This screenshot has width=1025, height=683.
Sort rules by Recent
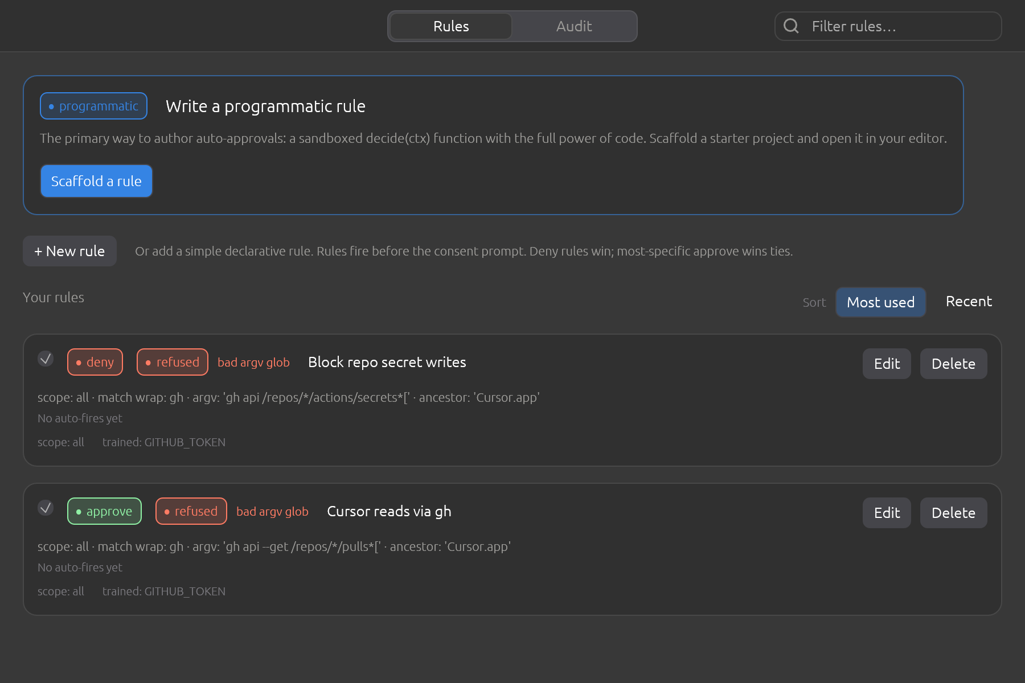(969, 302)
